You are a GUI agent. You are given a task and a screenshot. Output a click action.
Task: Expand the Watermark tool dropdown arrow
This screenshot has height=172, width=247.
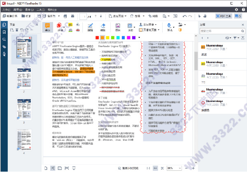click(x=134, y=27)
